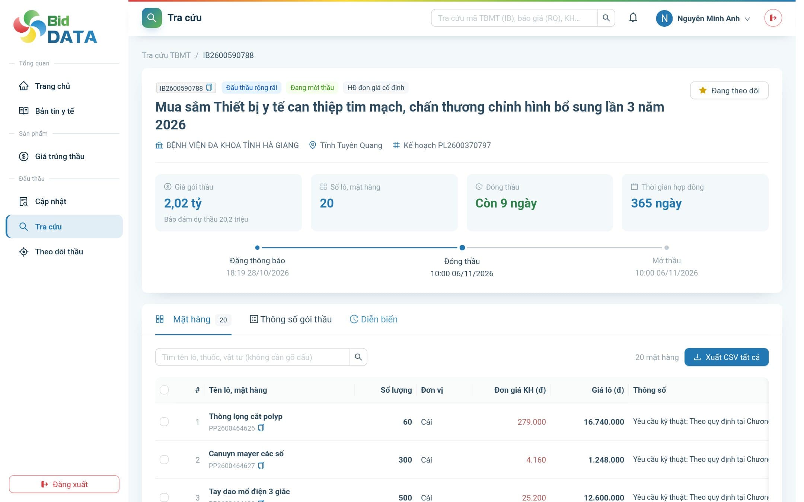Click the item search magnifier button
This screenshot has height=502, width=804.
(x=358, y=357)
